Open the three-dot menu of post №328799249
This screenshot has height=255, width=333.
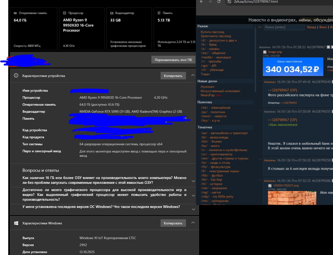[x=260, y=81]
